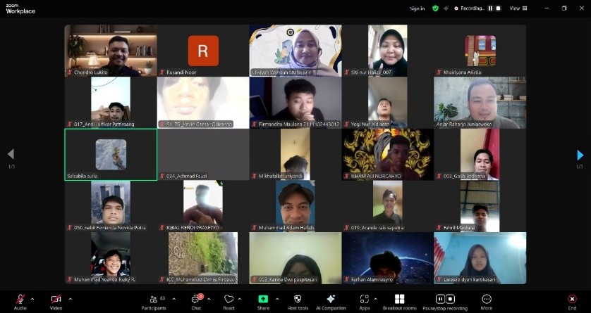This screenshot has height=313, width=591.
Task: Select M khafaillah ariyandi tile
Action: click(295, 155)
